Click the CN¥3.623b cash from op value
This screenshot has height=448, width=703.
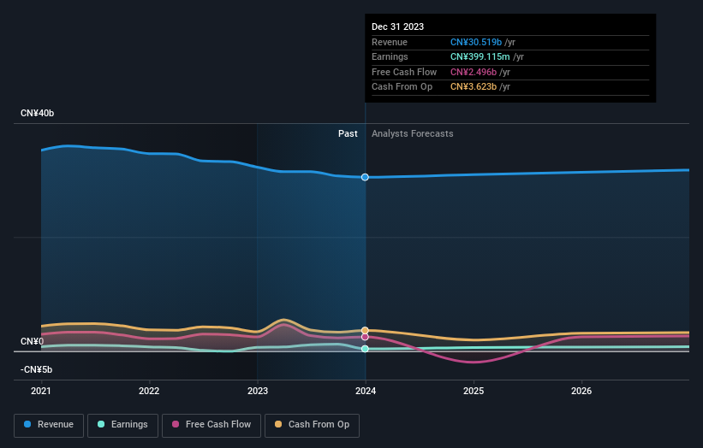[x=474, y=87]
